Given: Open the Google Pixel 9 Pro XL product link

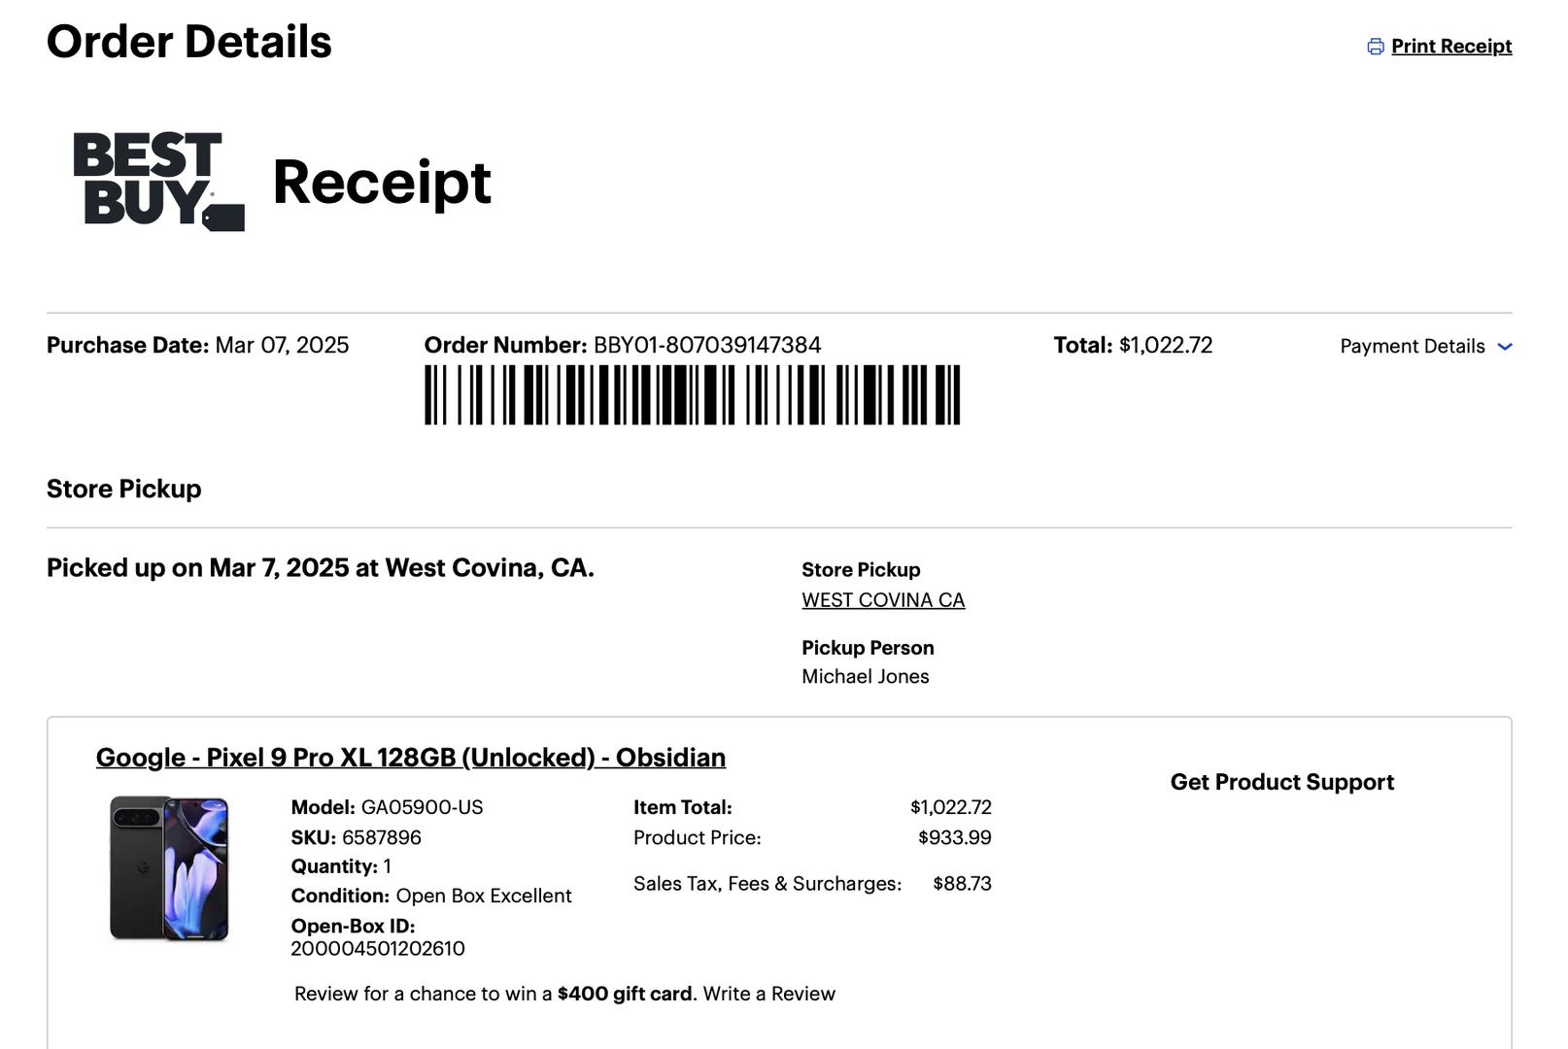Looking at the screenshot, I should point(410,758).
